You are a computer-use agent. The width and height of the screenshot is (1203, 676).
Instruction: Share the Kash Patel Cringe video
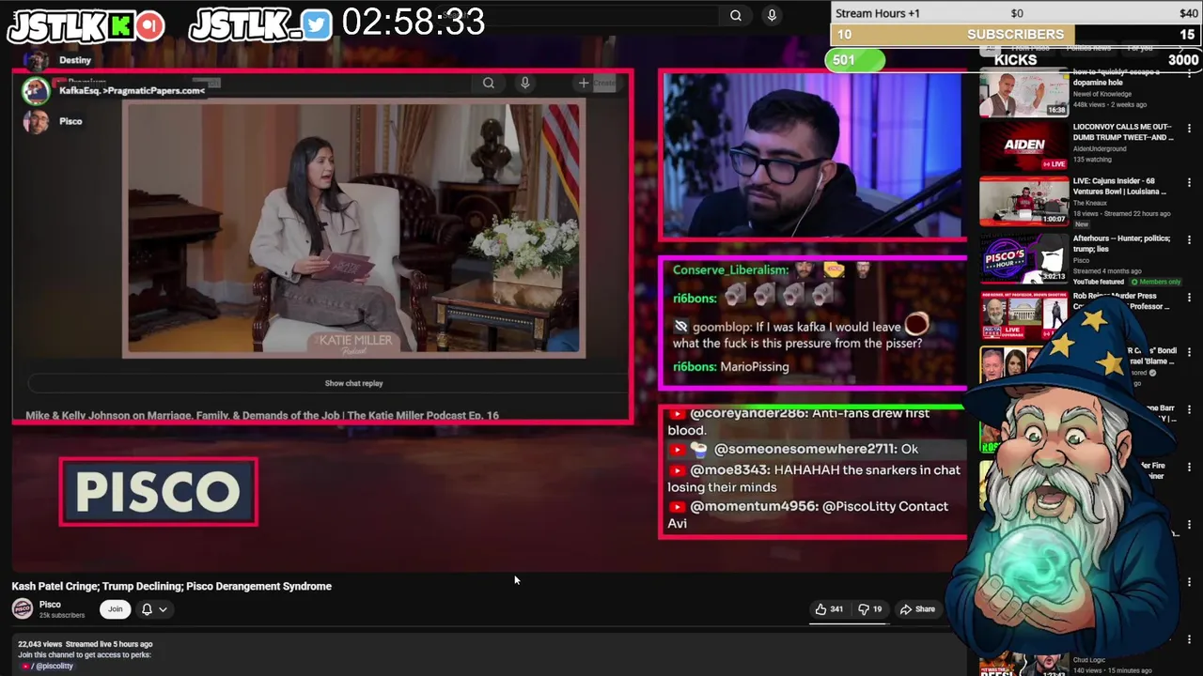tap(917, 609)
